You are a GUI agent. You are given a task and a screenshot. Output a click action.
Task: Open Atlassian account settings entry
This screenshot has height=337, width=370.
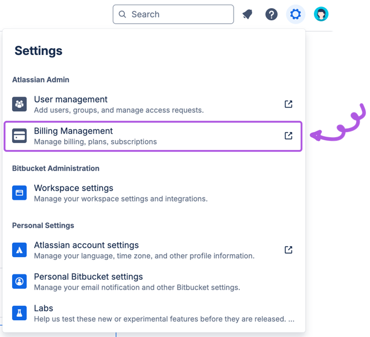click(153, 250)
